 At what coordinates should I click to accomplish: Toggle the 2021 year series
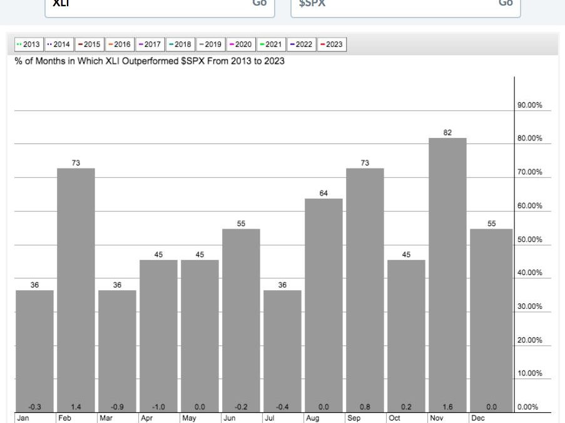coord(271,44)
